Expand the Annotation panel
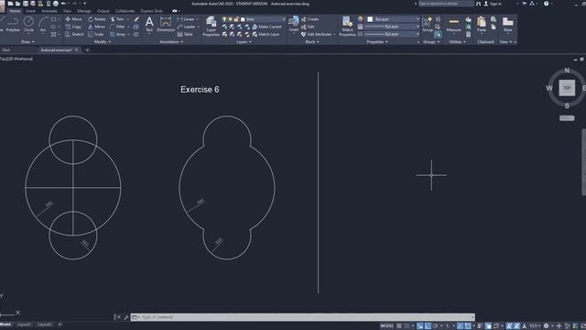 click(x=171, y=42)
